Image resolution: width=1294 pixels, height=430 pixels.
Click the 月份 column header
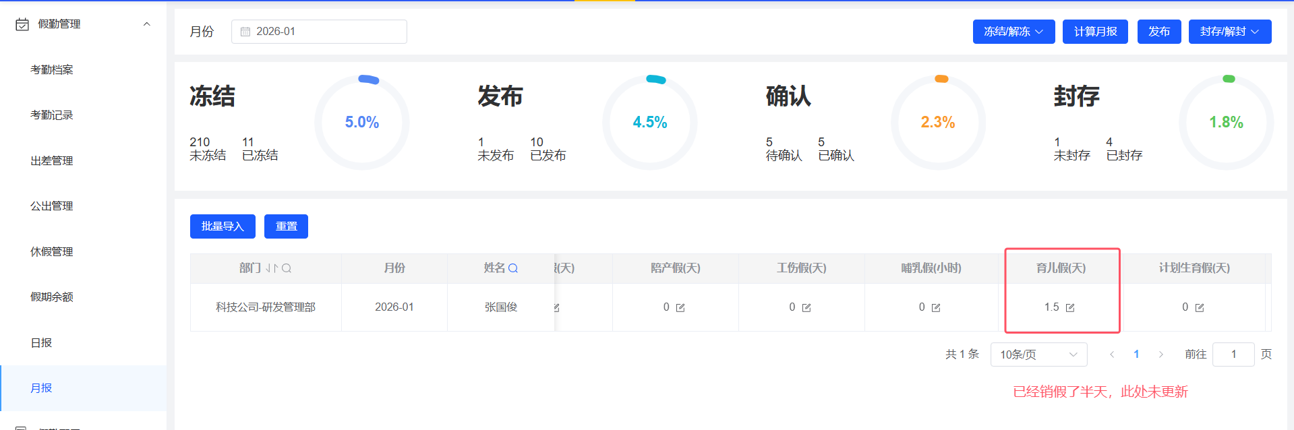coord(394,268)
